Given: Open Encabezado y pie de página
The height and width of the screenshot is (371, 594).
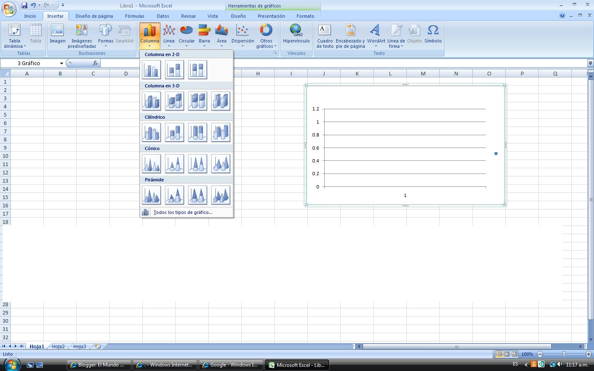Looking at the screenshot, I should [x=349, y=35].
